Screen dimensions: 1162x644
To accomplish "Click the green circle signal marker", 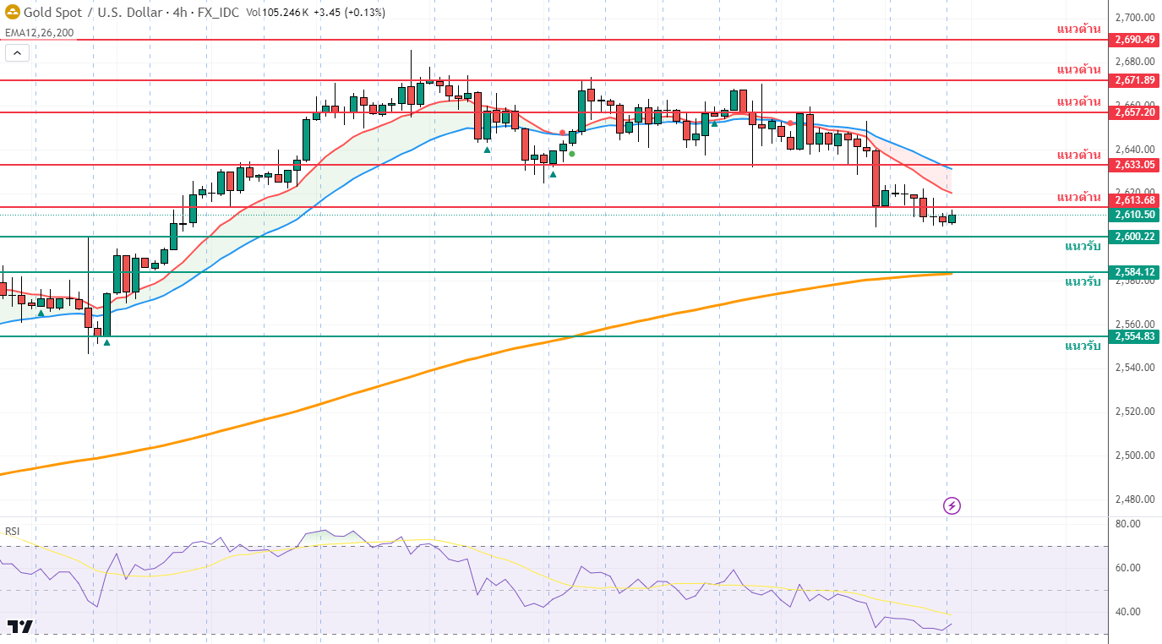I will click(572, 154).
